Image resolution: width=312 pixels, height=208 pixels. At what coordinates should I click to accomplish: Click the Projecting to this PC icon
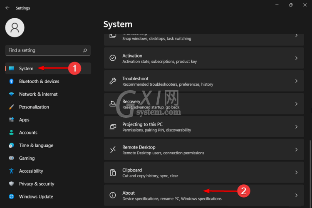(x=113, y=126)
